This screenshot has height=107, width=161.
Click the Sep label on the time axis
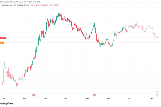[x=108, y=98]
